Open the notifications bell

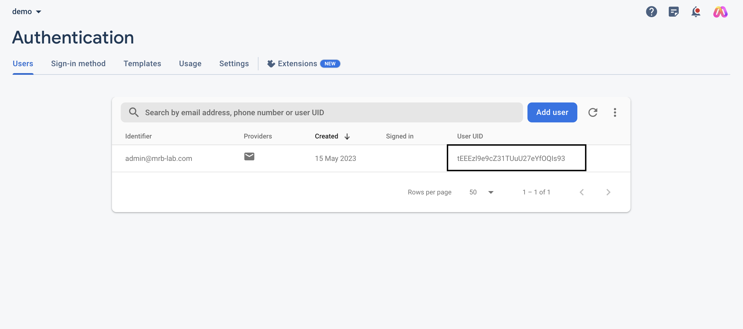pos(696,12)
